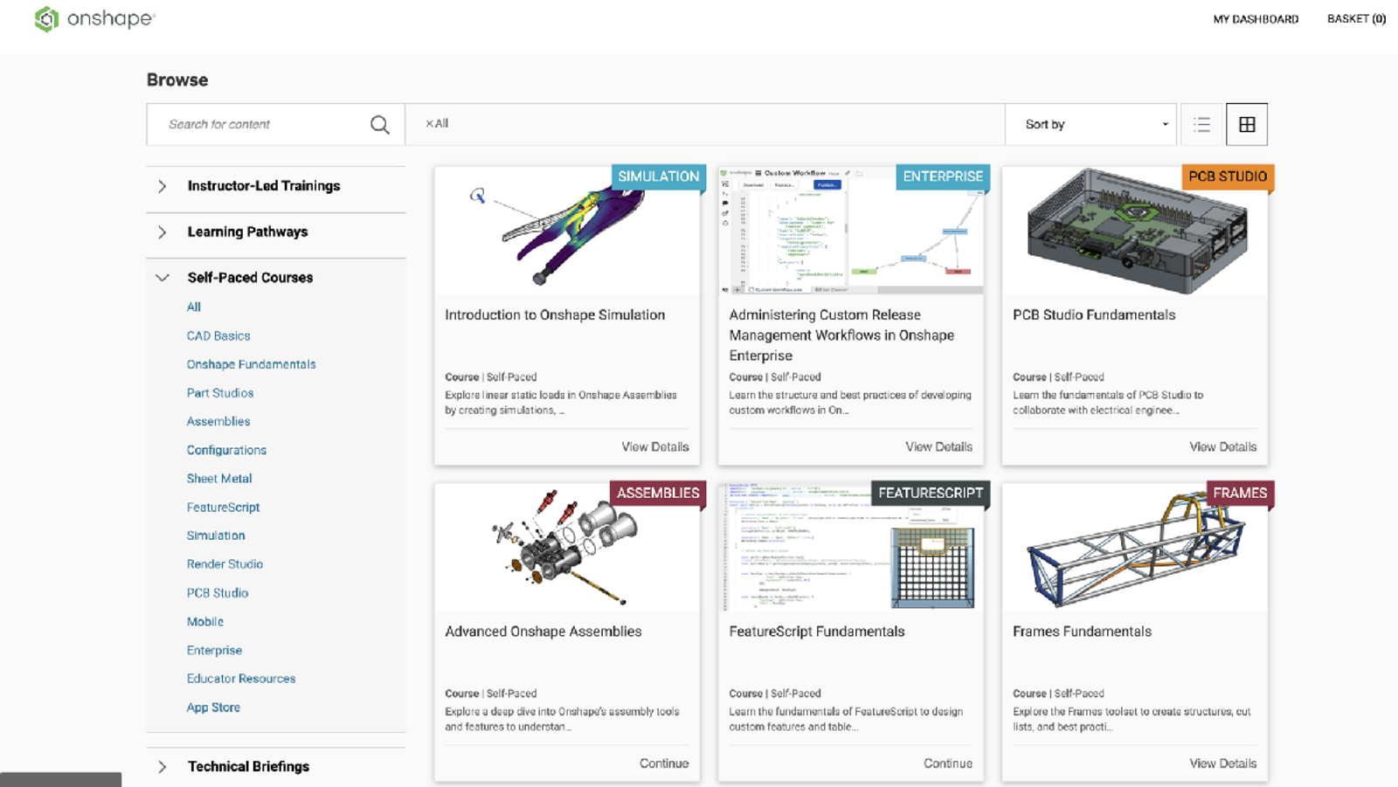Click the Onshape logo icon
Screen dimensions: 1398x787
pyautogui.click(x=46, y=19)
